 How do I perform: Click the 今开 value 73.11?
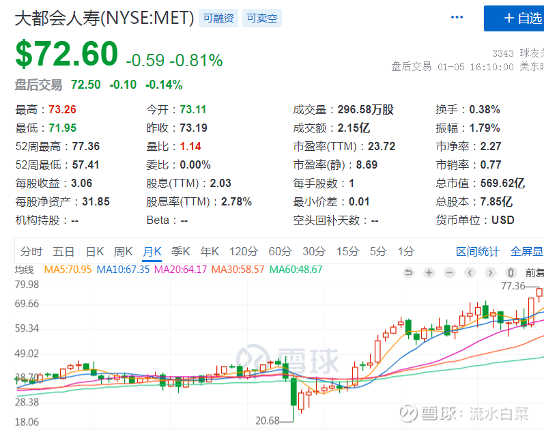click(193, 110)
